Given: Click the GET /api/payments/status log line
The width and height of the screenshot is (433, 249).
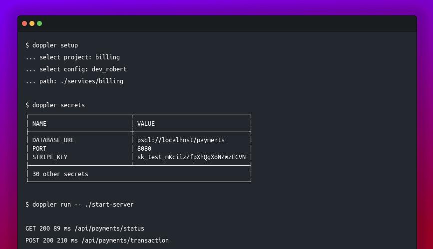Looking at the screenshot, I should coord(85,229).
